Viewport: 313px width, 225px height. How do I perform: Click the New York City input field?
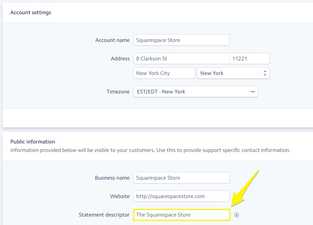[x=164, y=73]
